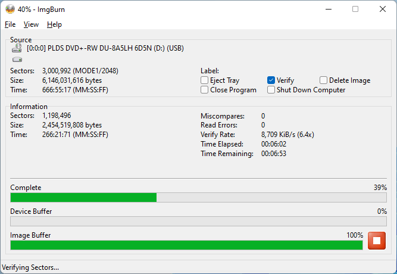Minimize the ImgBurn window
Screen dimensions: 397x274
pos(328,9)
